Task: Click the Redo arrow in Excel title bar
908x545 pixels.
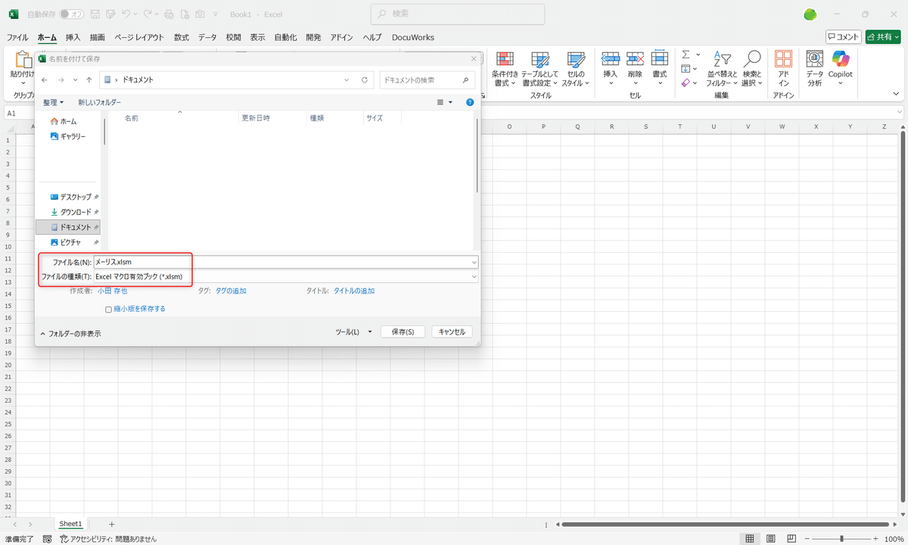Action: tap(148, 14)
